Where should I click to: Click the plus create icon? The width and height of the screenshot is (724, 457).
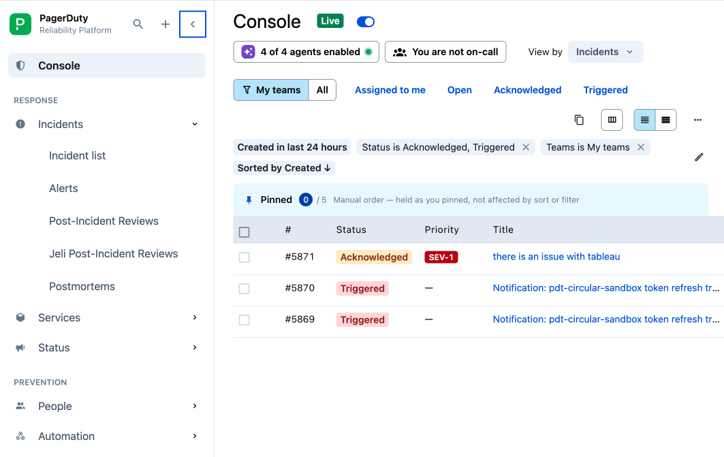point(166,24)
